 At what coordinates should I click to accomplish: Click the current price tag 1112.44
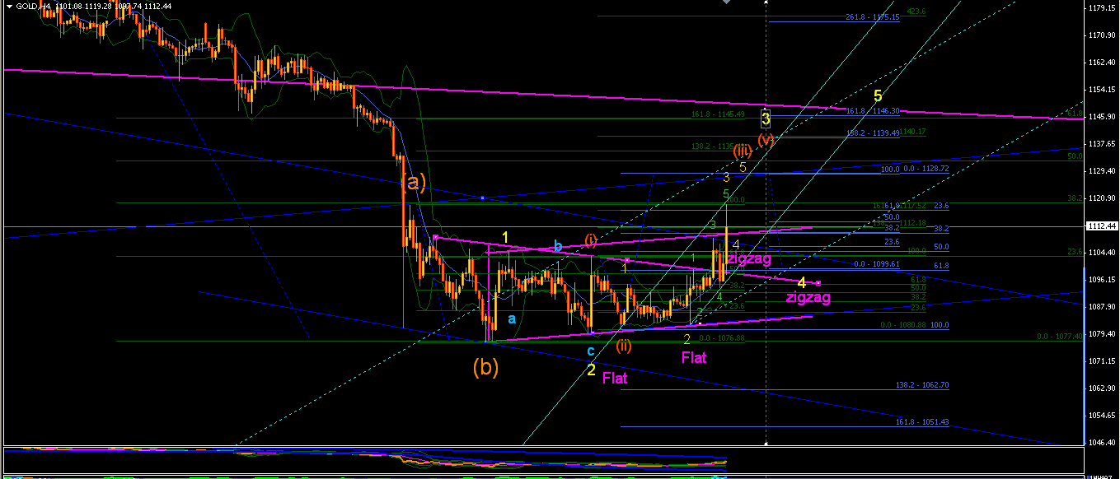[1103, 226]
